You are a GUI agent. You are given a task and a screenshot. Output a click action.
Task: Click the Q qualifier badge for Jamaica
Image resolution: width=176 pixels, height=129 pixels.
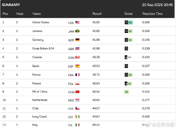click(x=126, y=31)
